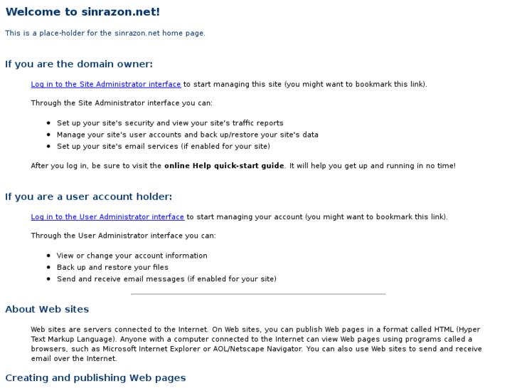
Task: Click the bold "online Help quick-start guide" text
Action: (x=224, y=166)
